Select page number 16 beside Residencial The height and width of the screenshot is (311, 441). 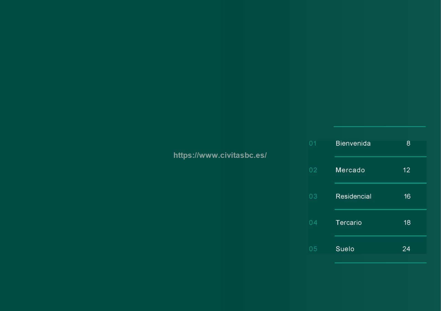pyautogui.click(x=407, y=196)
